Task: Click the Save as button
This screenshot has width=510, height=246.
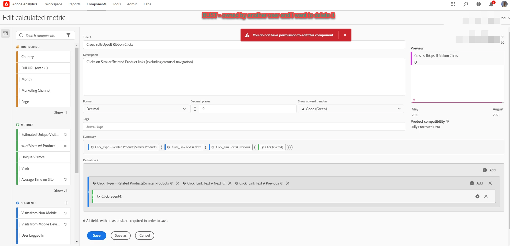Action: pos(121,236)
